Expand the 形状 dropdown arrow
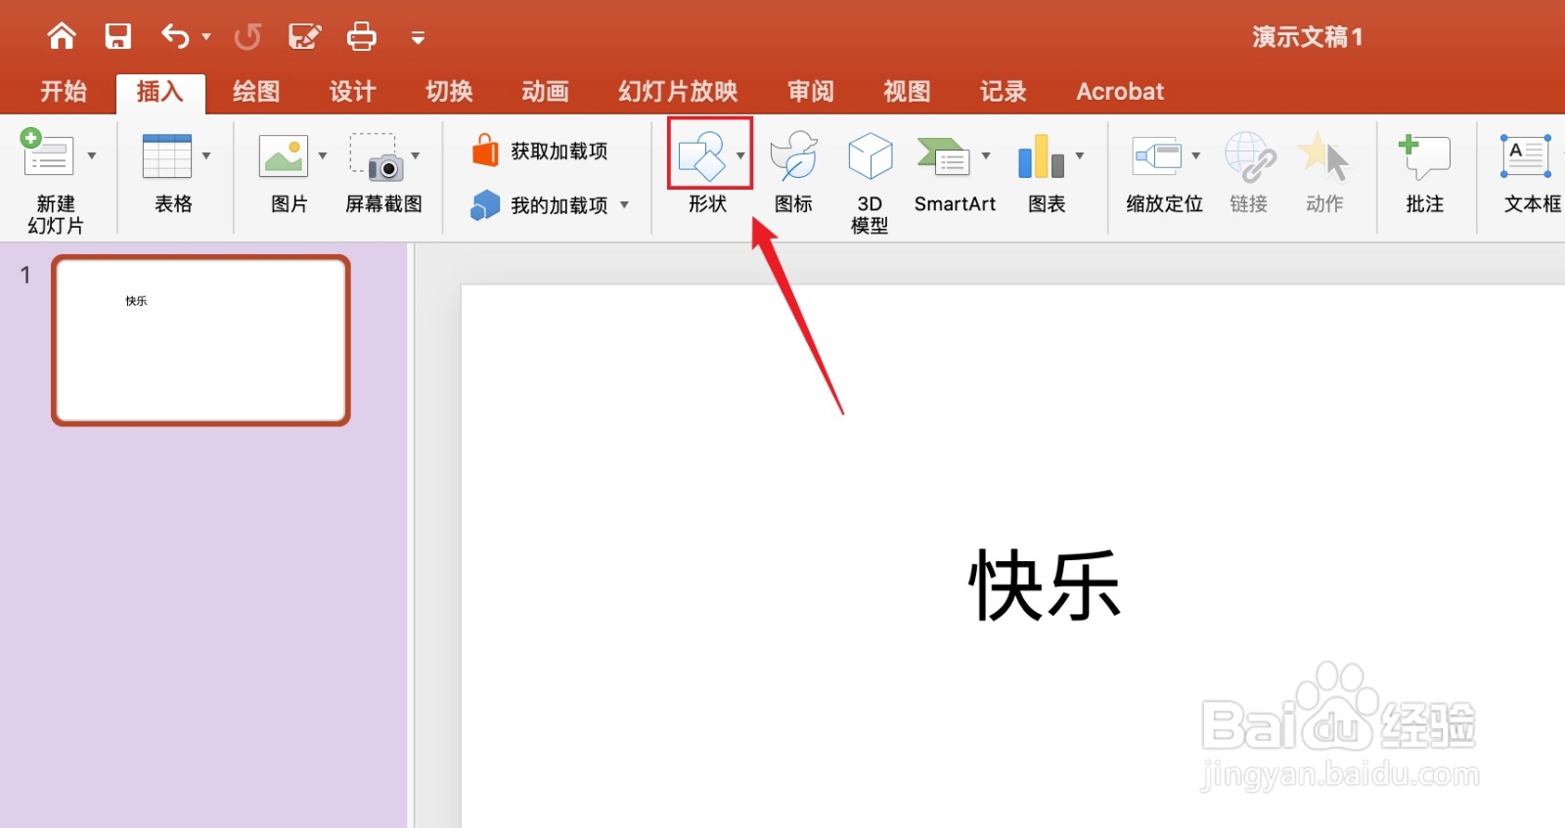Viewport: 1565px width, 828px height. click(740, 155)
